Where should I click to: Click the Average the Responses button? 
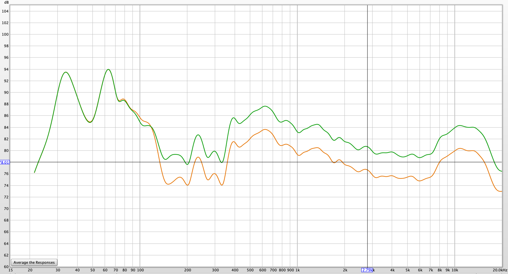pyautogui.click(x=34, y=262)
